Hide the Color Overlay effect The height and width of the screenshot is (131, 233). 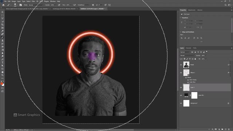[x=188, y=80]
